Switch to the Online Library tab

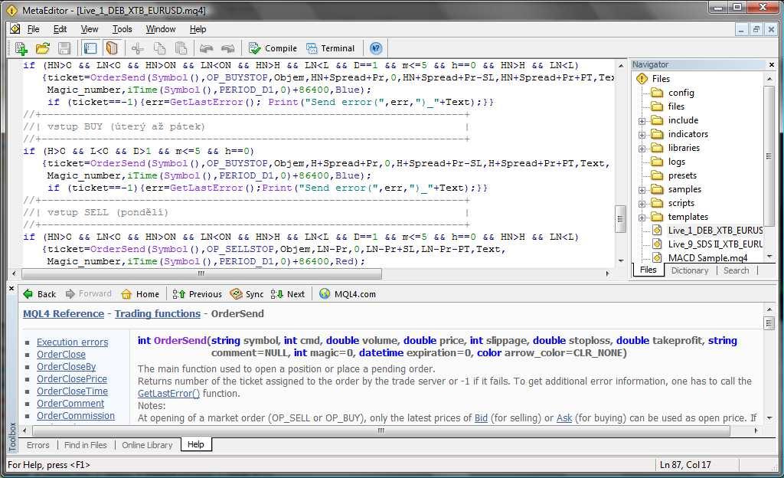[147, 445]
